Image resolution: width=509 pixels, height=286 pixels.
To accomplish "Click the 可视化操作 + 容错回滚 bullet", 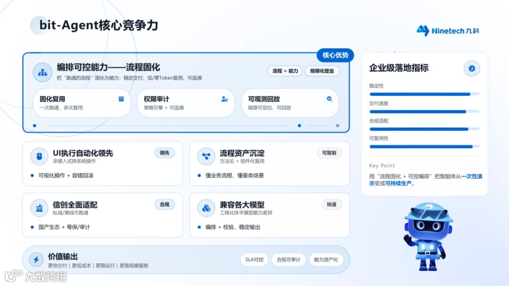I will [x=66, y=175].
